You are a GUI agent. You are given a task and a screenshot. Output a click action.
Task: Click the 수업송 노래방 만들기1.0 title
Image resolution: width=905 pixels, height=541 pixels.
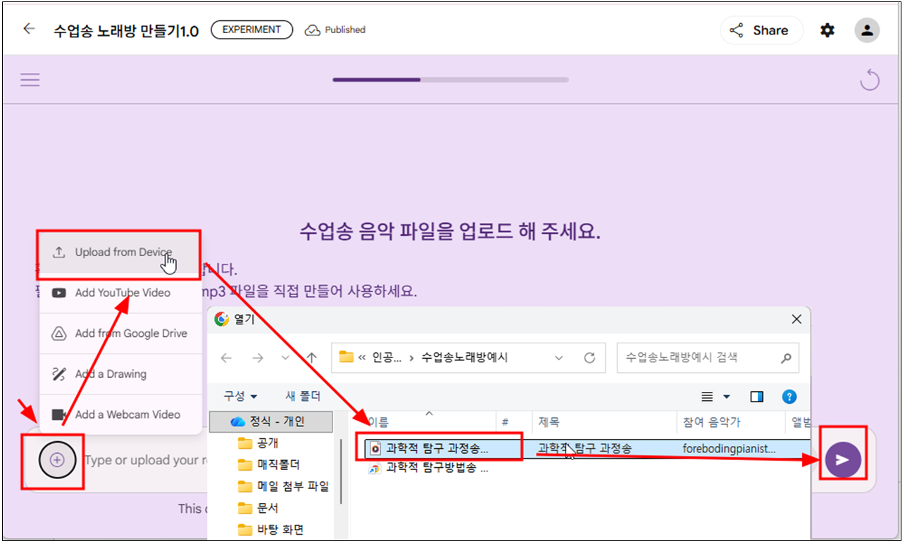(126, 30)
